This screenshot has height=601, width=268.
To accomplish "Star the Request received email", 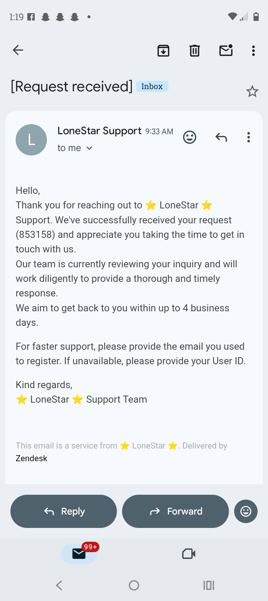I will 252,91.
